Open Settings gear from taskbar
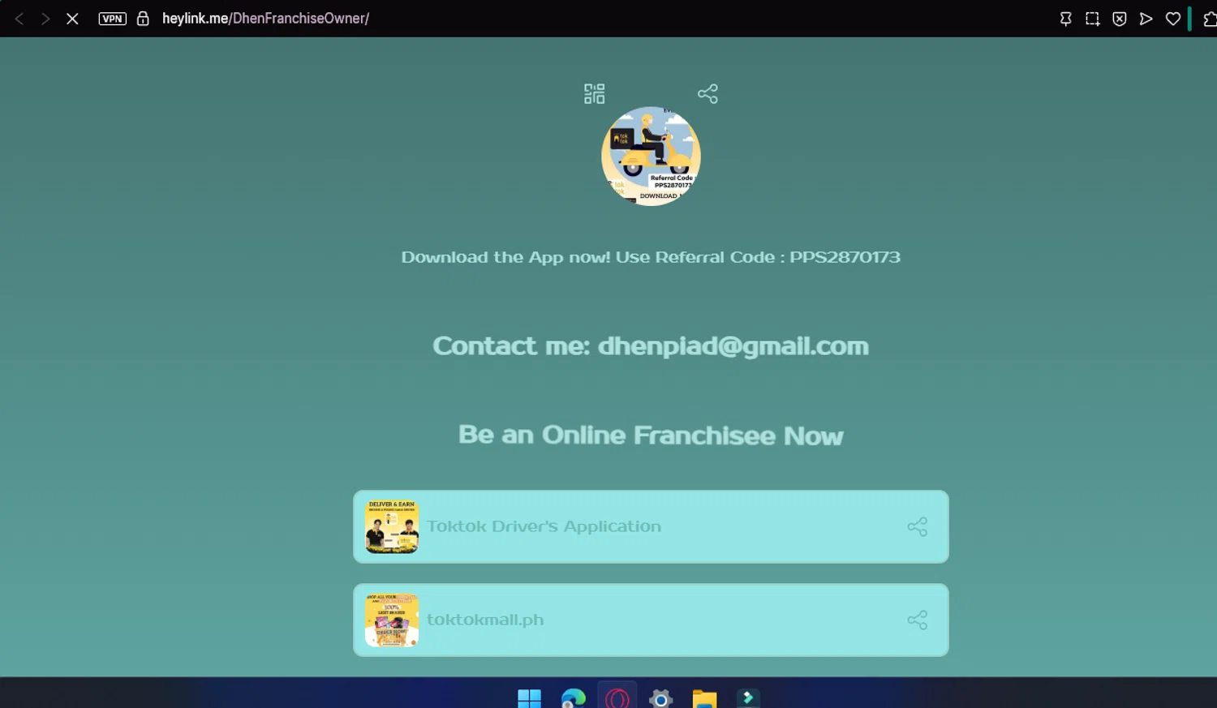The width and height of the screenshot is (1217, 708). pos(660,698)
